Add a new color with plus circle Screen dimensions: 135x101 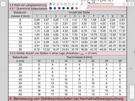click(x=87, y=8)
